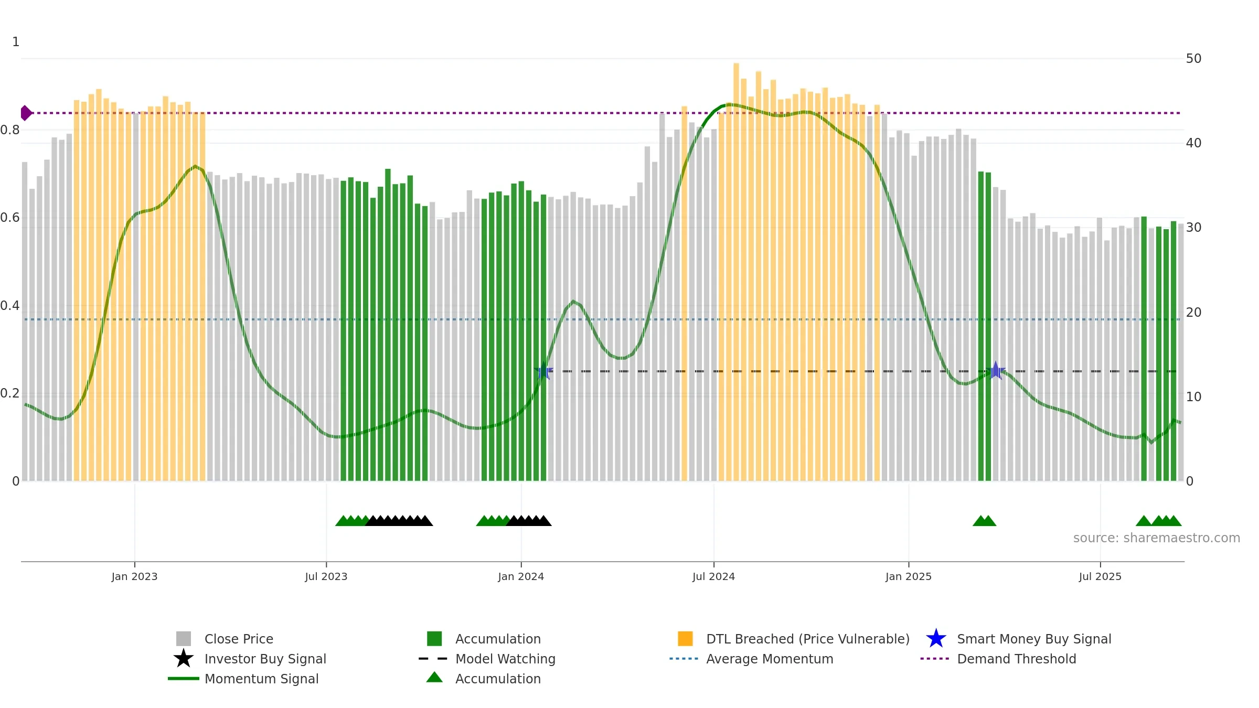Click the blue star marker near March 2025
The image size is (1259, 708).
coord(996,370)
